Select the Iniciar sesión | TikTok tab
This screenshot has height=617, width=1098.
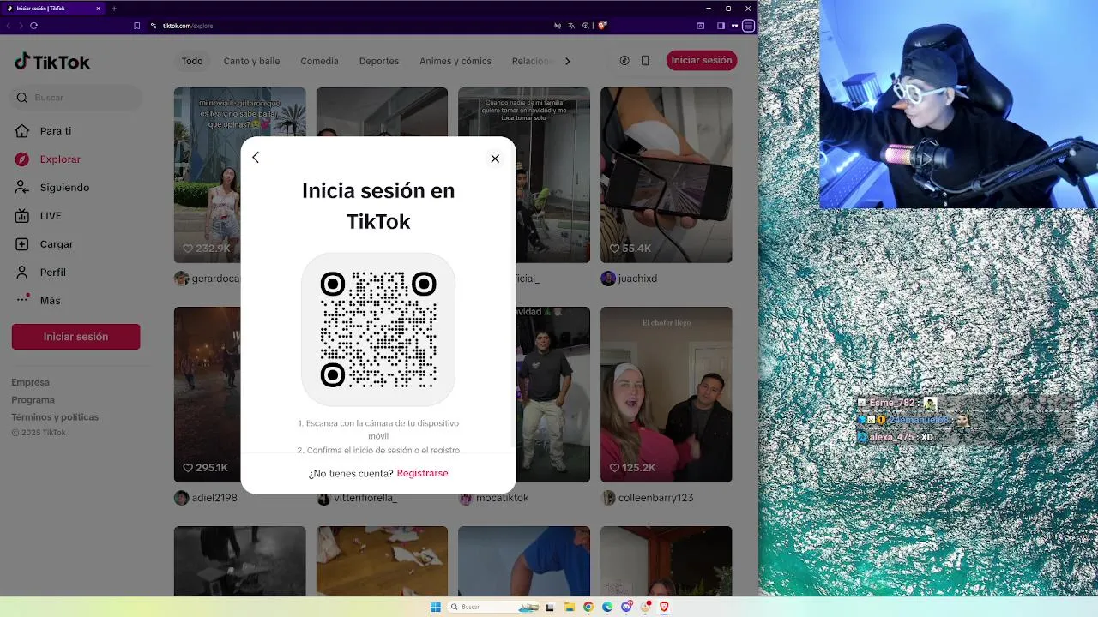(53, 9)
